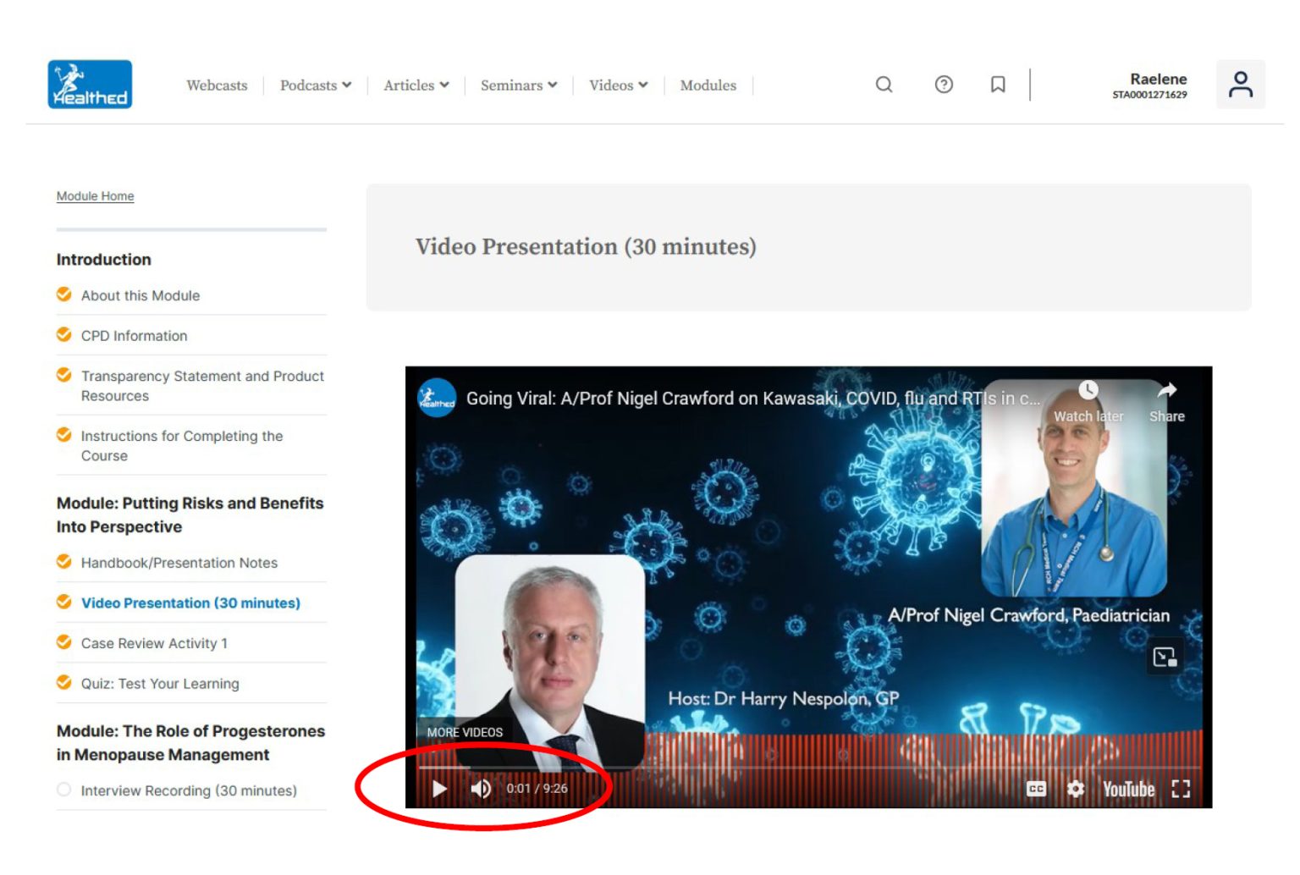Click the empty circle beside Interview Recording
The width and height of the screenshot is (1300, 875).
[63, 790]
